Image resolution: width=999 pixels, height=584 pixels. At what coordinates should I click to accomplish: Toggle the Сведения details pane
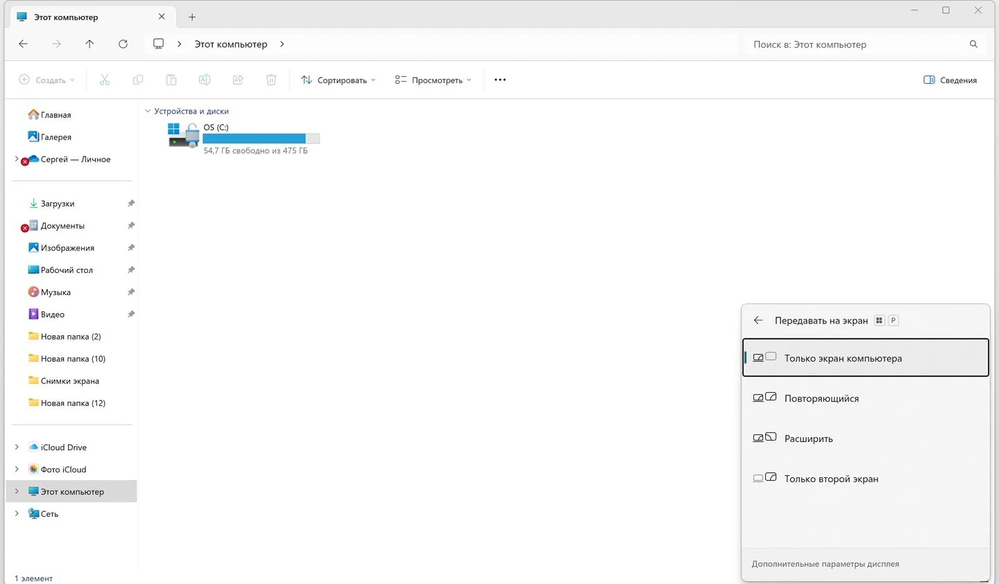click(x=950, y=80)
